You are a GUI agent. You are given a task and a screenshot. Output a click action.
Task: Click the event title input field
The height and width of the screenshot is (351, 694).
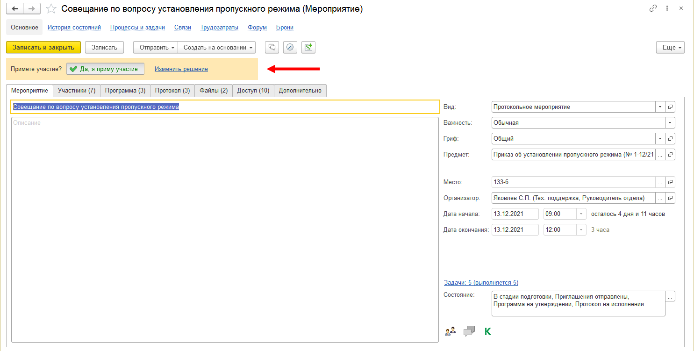click(x=225, y=107)
